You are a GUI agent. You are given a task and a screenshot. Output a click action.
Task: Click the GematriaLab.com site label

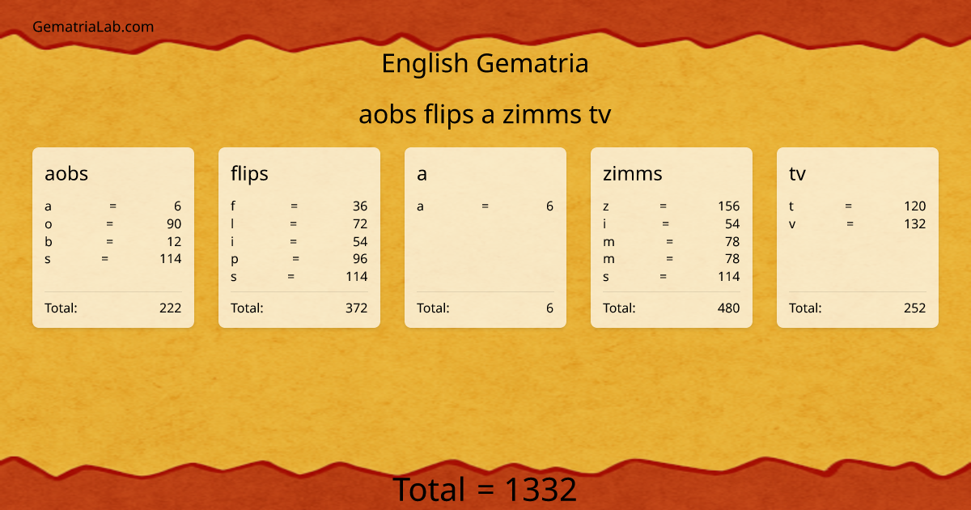point(93,27)
